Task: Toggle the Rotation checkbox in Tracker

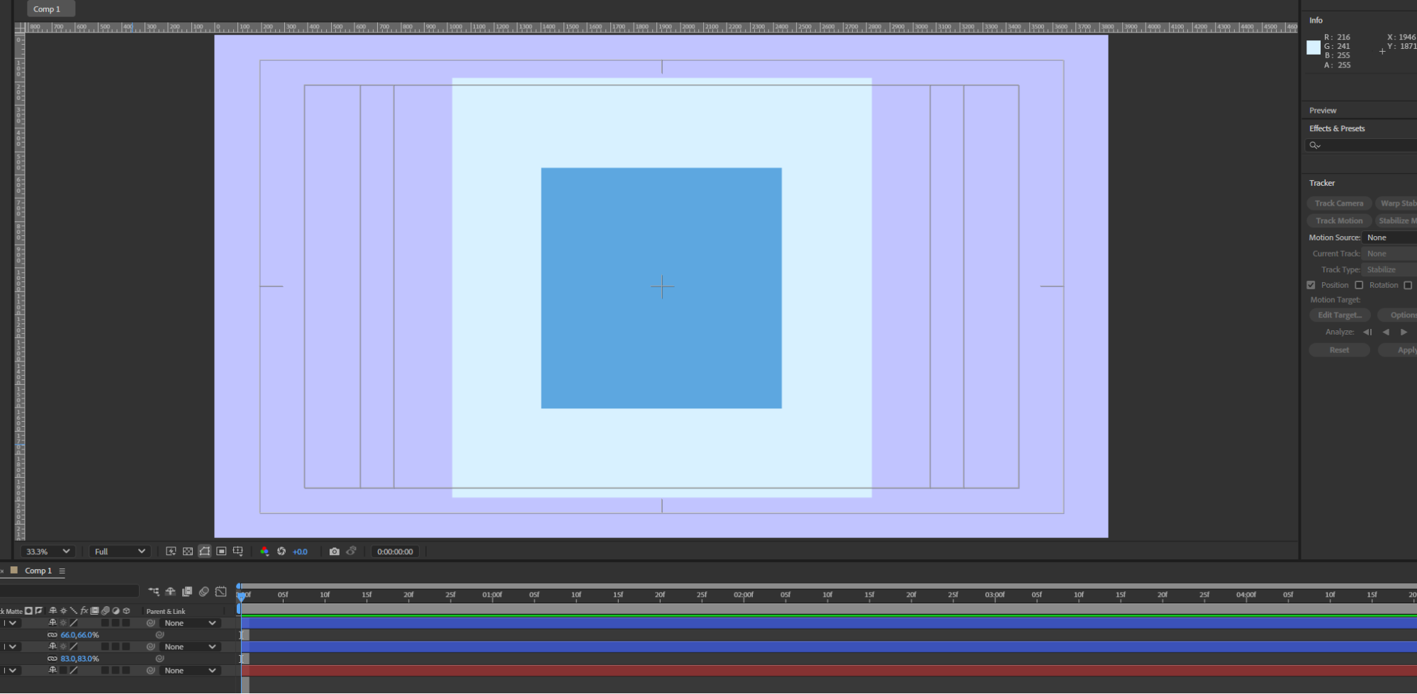Action: 1359,285
